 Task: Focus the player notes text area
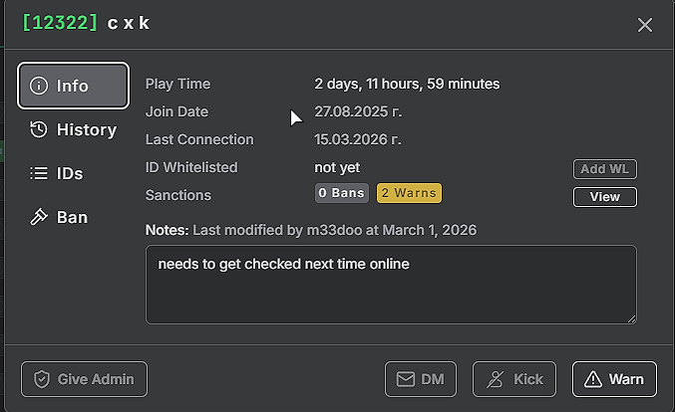pos(391,285)
